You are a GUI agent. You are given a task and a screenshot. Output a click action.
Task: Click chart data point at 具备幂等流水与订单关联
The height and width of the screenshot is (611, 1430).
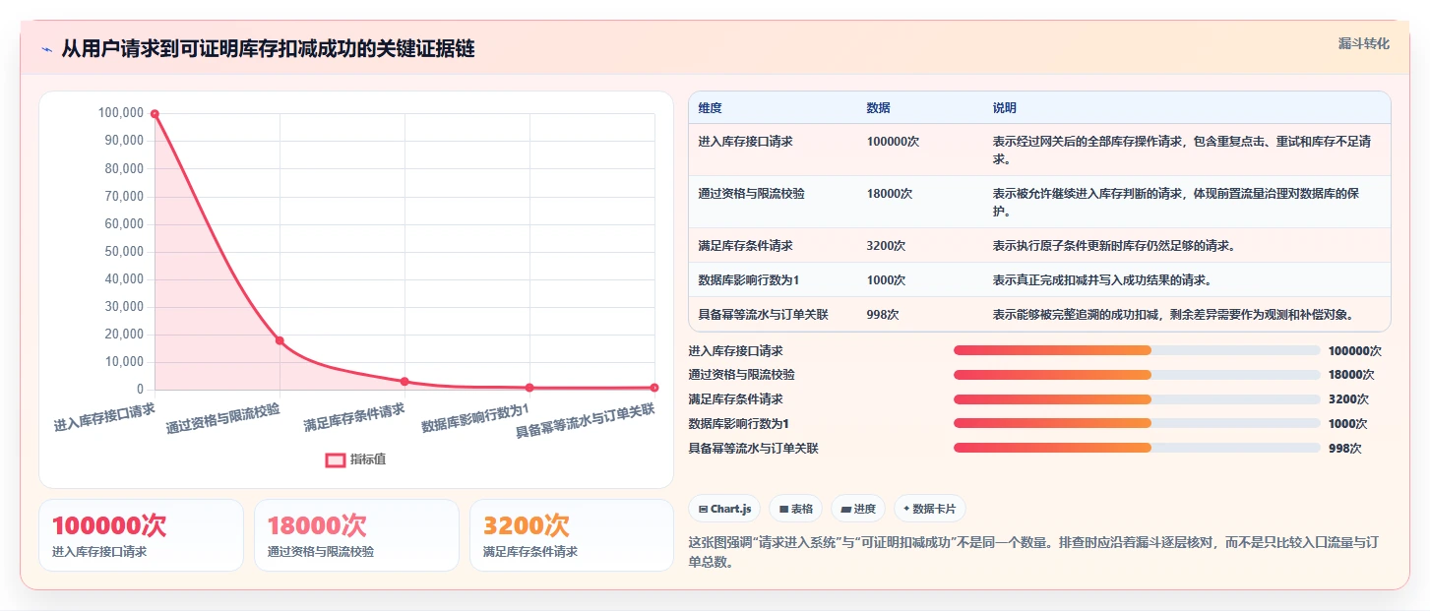coord(654,388)
